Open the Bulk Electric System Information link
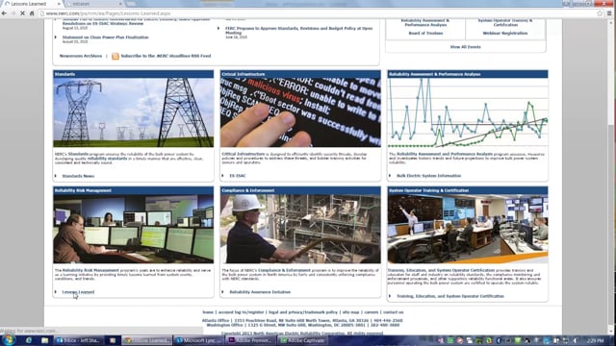The image size is (616, 346). 428,176
